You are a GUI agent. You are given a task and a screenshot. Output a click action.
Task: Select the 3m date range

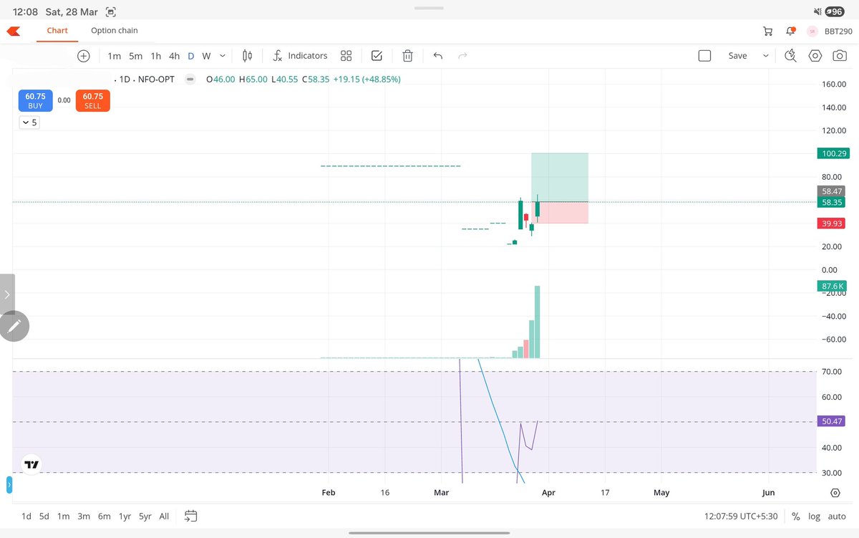(84, 517)
